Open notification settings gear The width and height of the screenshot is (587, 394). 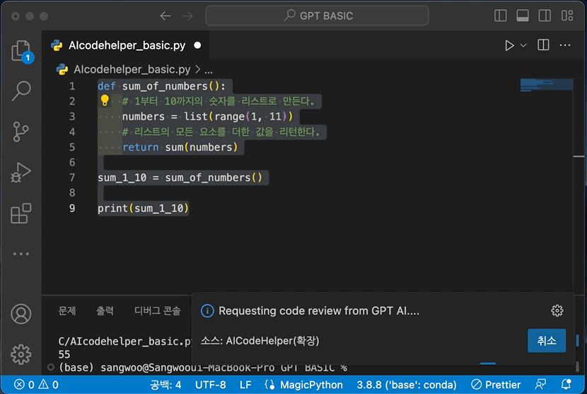(557, 311)
